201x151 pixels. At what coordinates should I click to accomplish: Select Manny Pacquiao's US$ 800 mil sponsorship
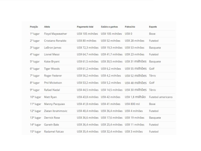(x=132, y=104)
